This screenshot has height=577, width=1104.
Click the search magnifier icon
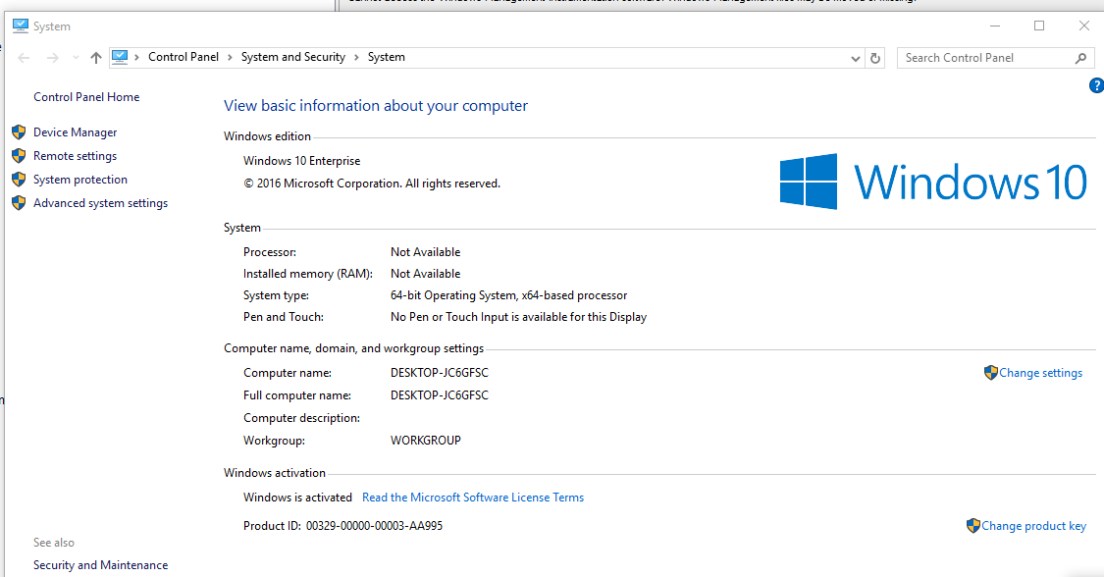pos(1080,58)
